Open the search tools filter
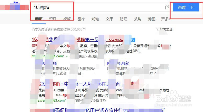Image resolution: width=203 pixels, height=112 pixels. coord(165,29)
